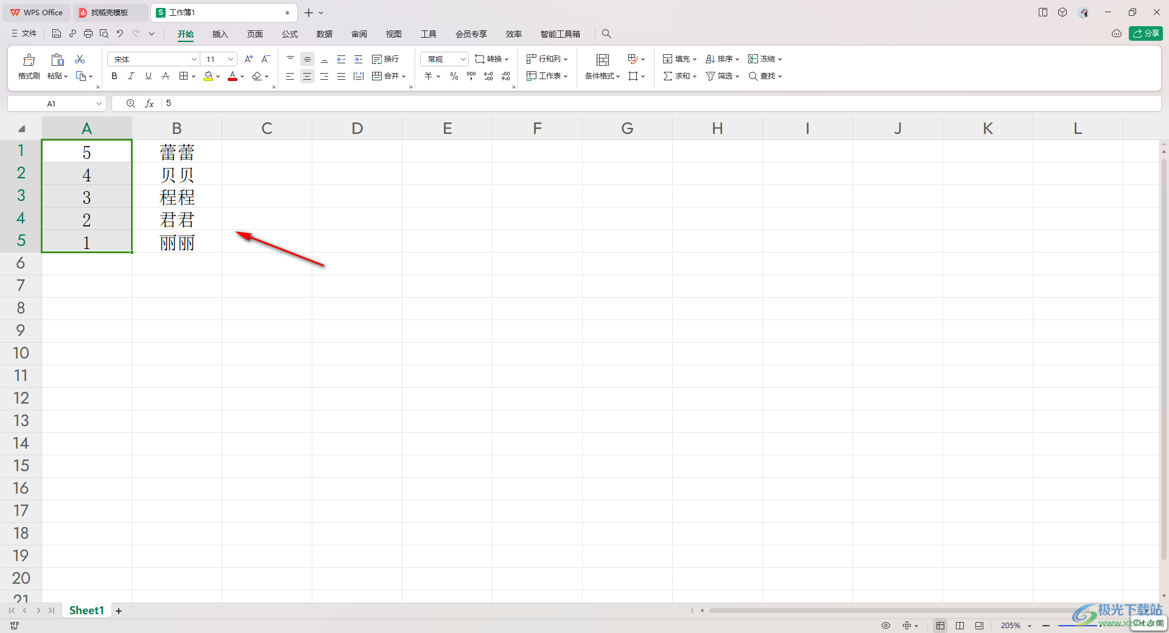This screenshot has width=1169, height=633.
Task: Toggle align left
Action: [x=290, y=76]
